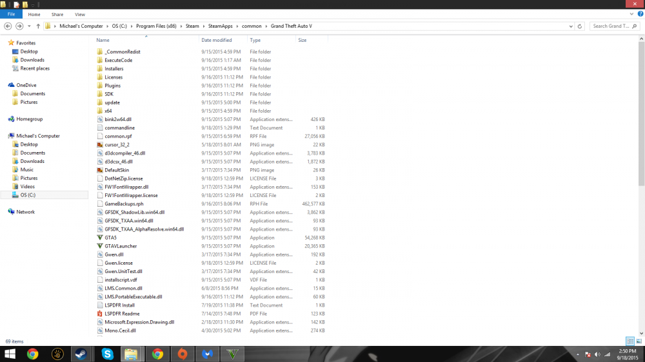Open OneDrive in navigation pane

coord(26,85)
